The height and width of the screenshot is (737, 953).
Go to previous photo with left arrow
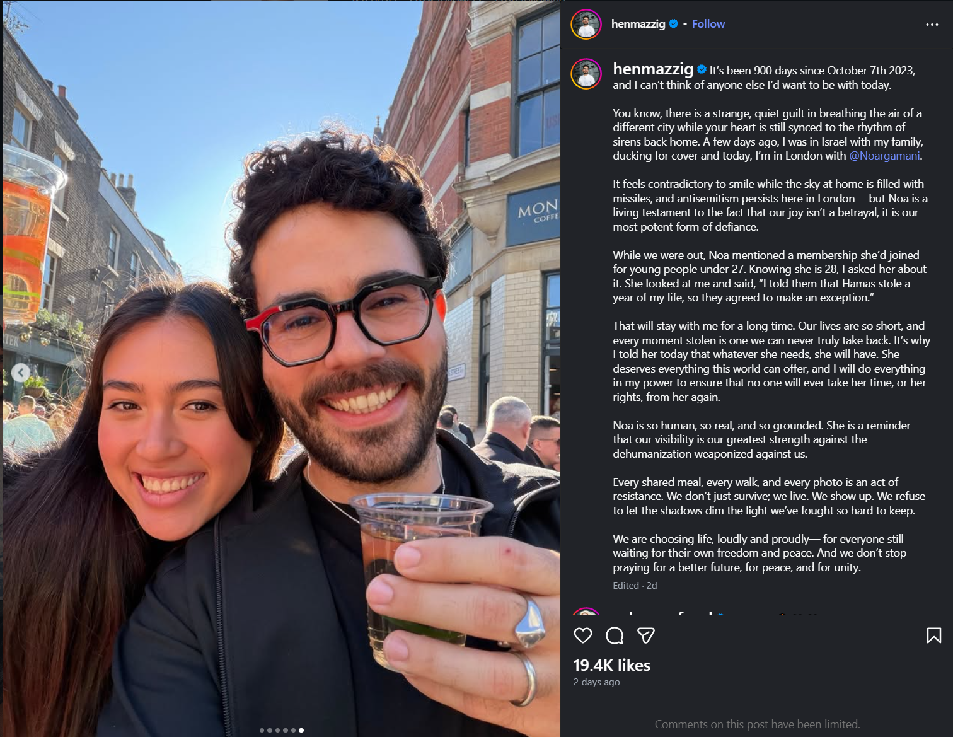(x=21, y=373)
